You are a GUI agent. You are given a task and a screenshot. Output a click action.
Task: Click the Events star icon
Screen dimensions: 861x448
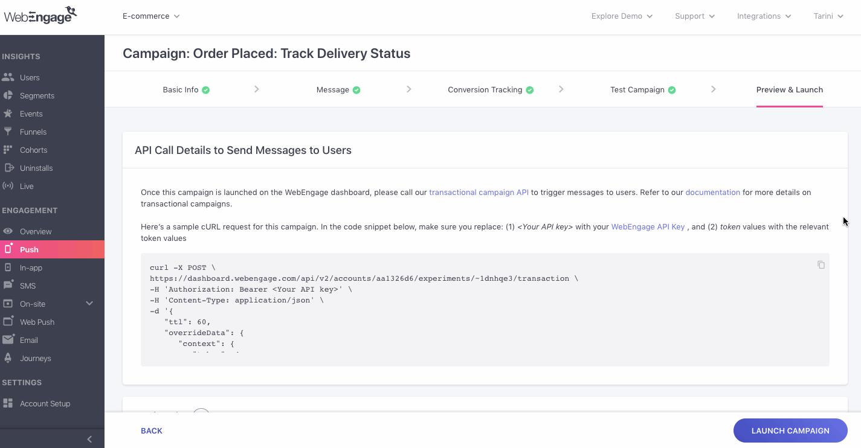(8, 114)
